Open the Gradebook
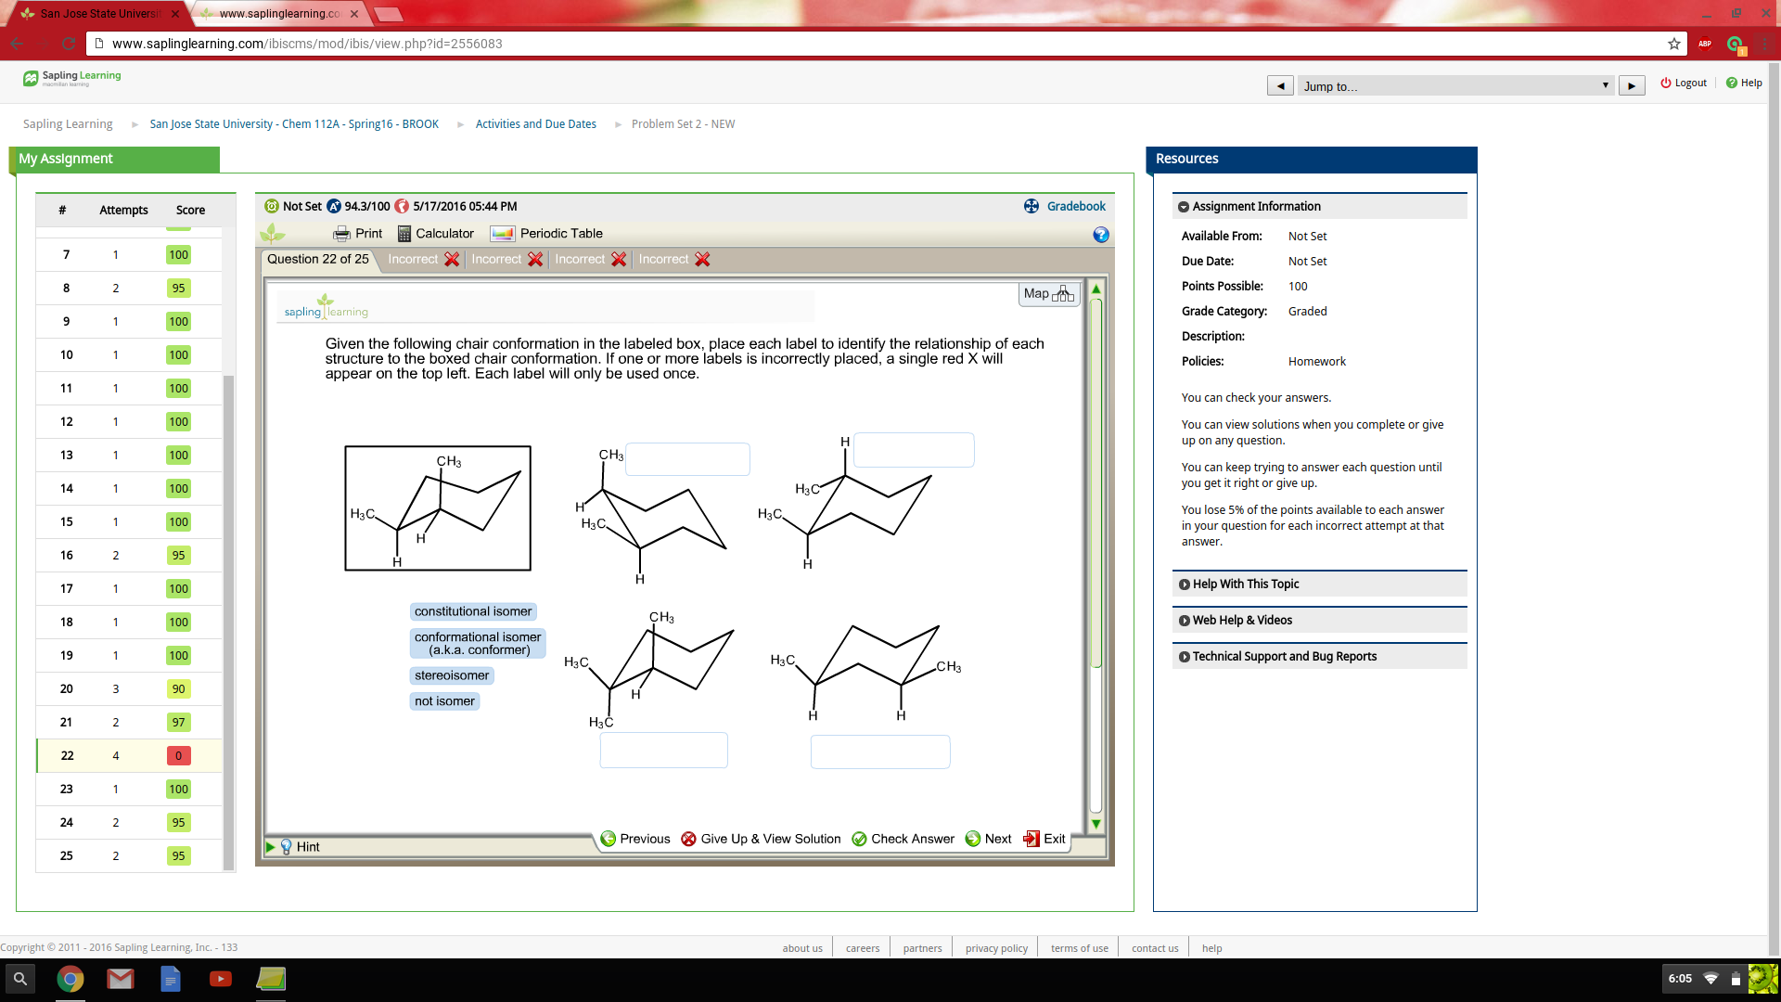 1065,206
